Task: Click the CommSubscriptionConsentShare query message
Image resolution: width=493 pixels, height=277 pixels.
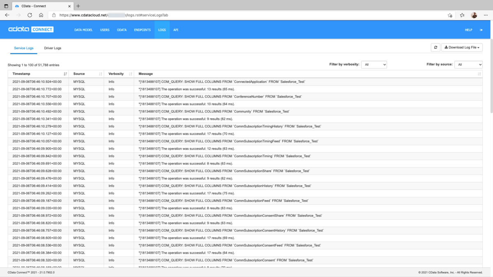Action: coord(230,215)
